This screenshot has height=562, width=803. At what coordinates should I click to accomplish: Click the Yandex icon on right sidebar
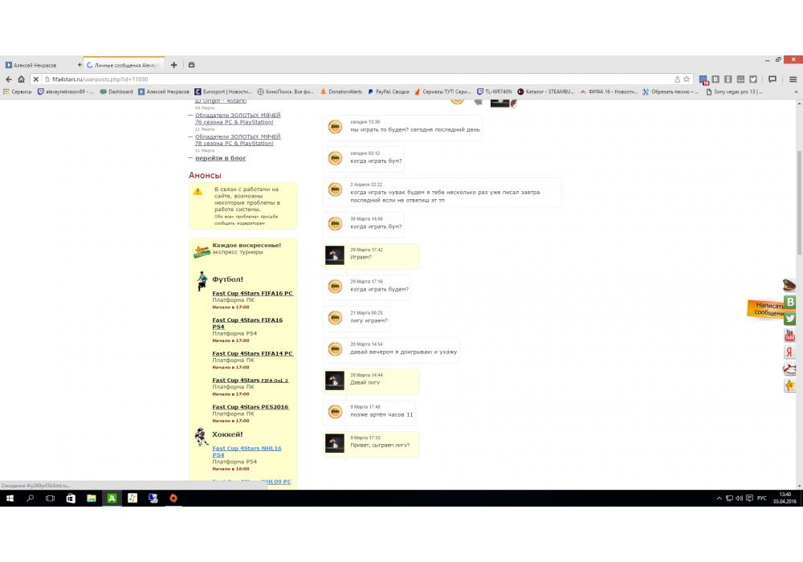(790, 352)
